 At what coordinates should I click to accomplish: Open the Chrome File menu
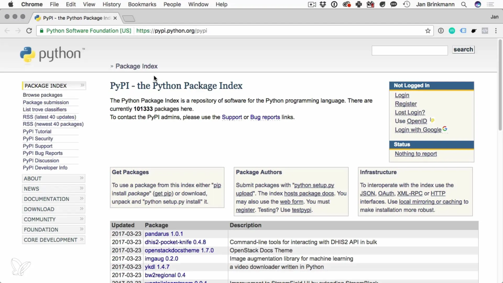(54, 4)
